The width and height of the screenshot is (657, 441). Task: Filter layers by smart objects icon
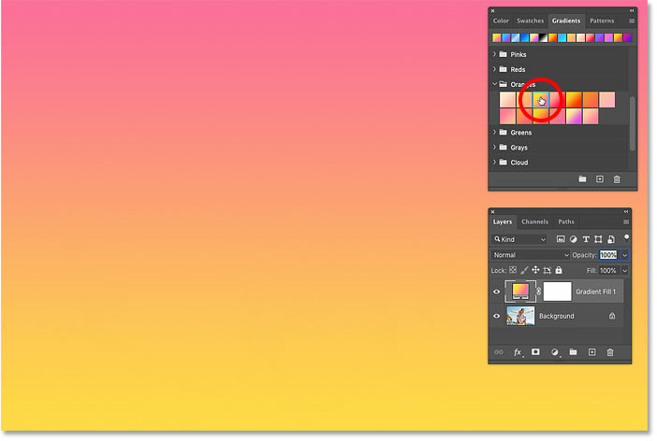pyautogui.click(x=611, y=239)
